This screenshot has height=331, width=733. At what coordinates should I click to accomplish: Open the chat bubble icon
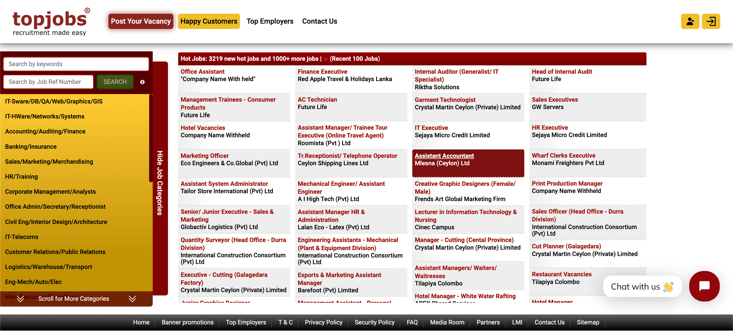[x=704, y=286]
